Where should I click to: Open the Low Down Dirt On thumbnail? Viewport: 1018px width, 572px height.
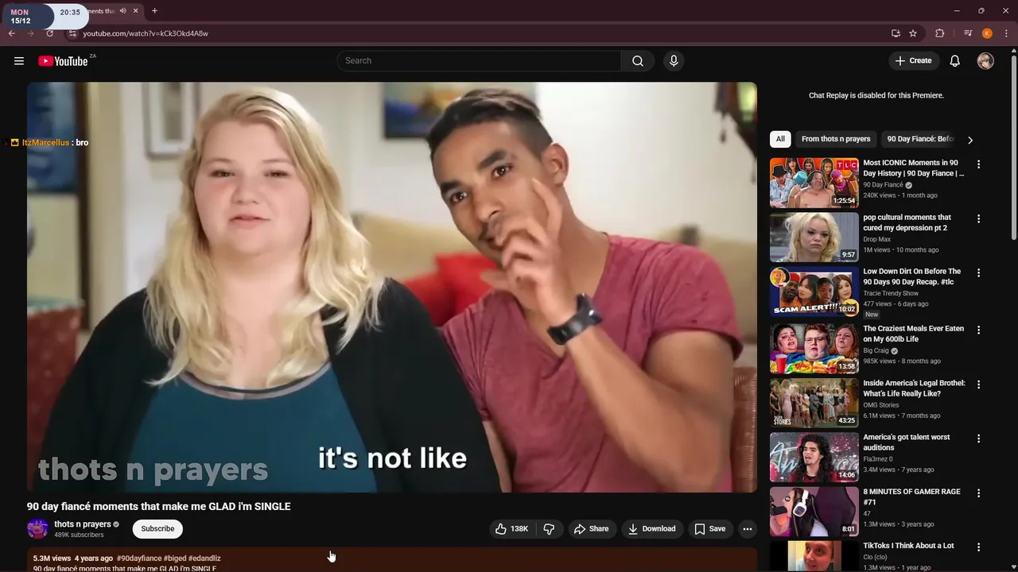pyautogui.click(x=814, y=292)
